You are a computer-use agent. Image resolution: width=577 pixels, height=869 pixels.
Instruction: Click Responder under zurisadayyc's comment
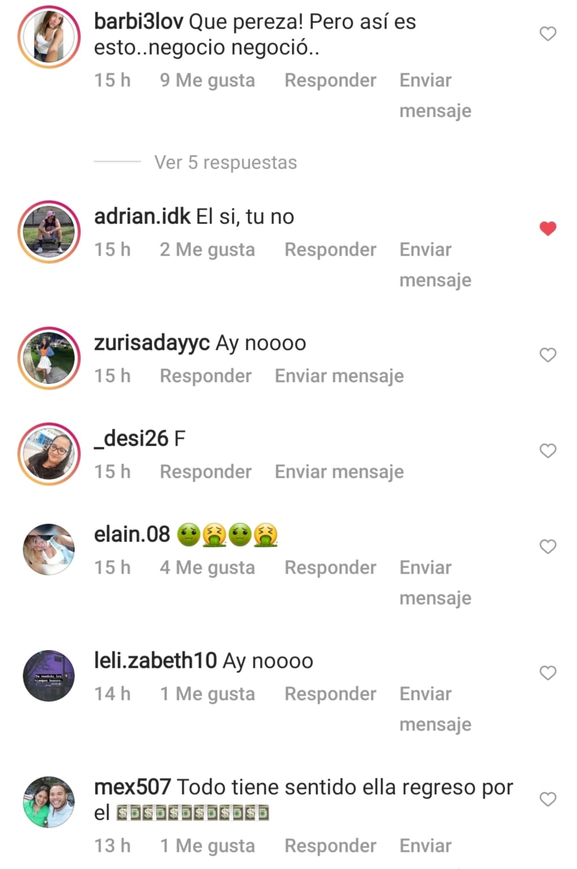coord(206,376)
